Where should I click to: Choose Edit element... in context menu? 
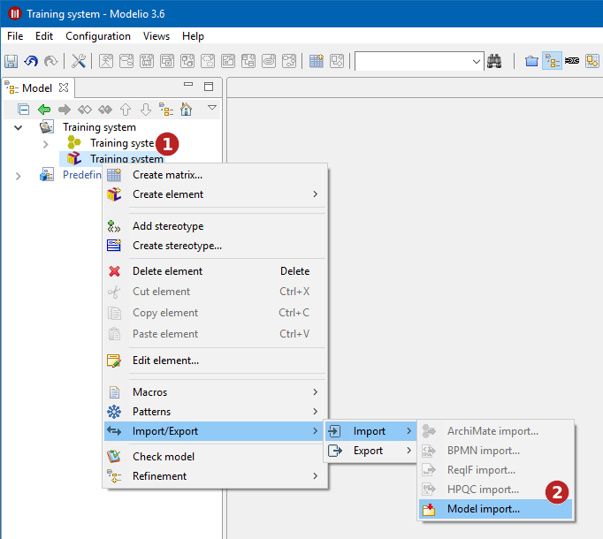point(216,361)
